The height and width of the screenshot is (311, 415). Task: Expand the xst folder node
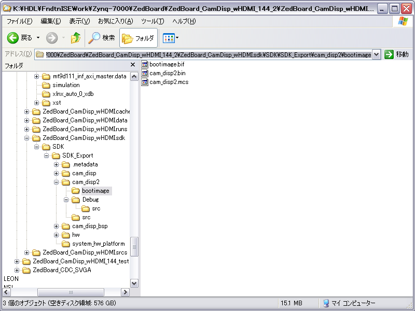click(36, 103)
